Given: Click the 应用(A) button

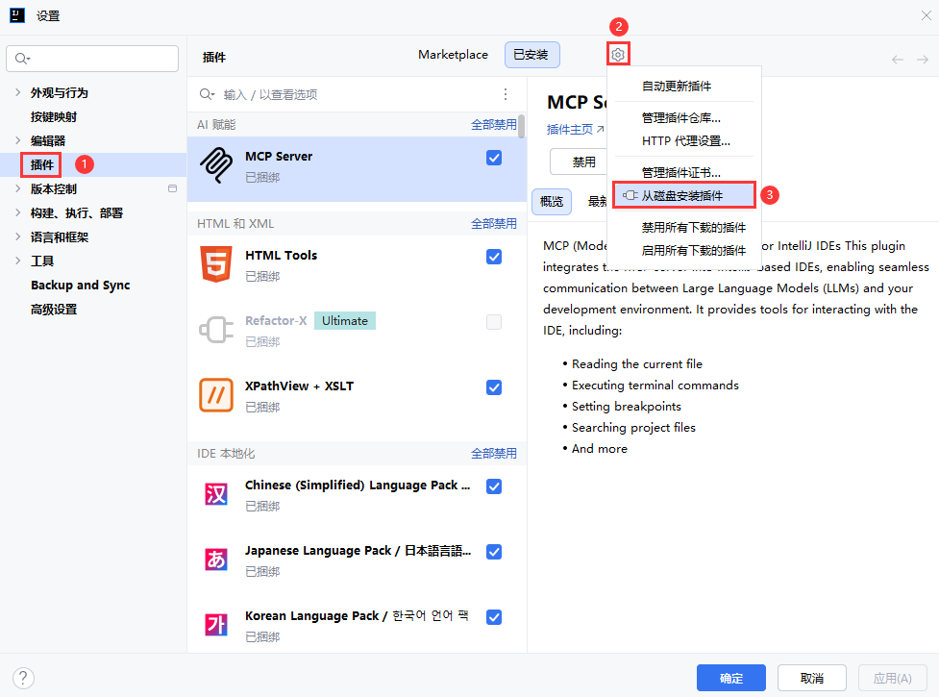Looking at the screenshot, I should (892, 678).
